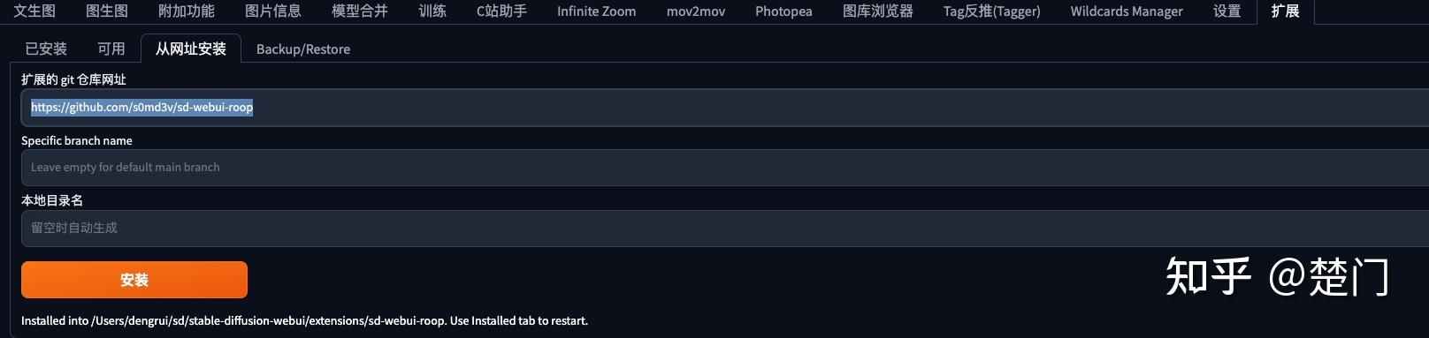This screenshot has width=1429, height=338.
Task: Open the 设置 tab
Action: tap(1226, 11)
